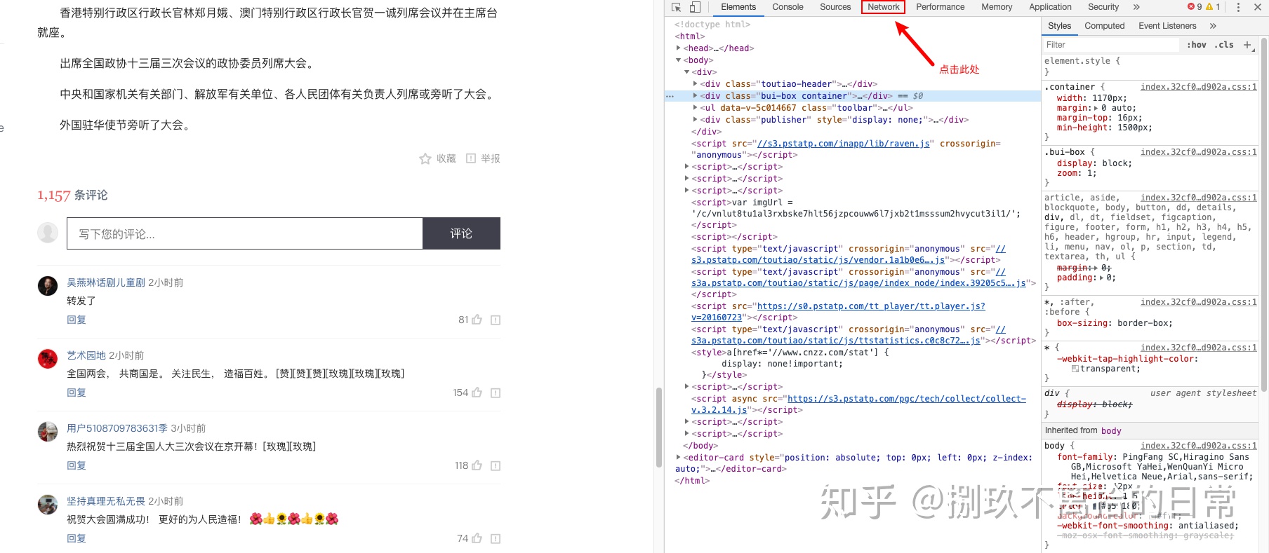Expand the margin shorthand under .container rule
This screenshot has height=553, width=1269.
1096,109
